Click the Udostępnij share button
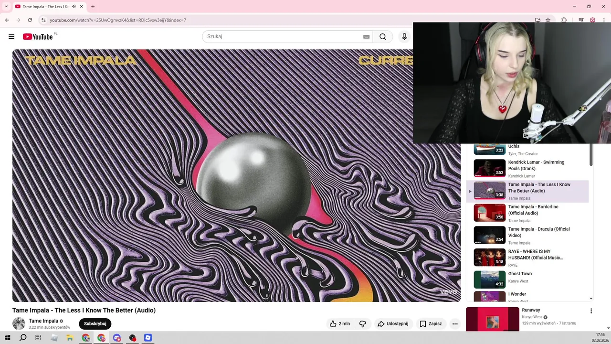Viewport: 611px width, 344px height. [393, 324]
